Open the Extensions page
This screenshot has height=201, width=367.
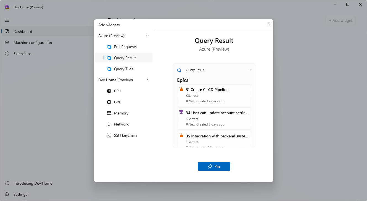tap(47, 54)
